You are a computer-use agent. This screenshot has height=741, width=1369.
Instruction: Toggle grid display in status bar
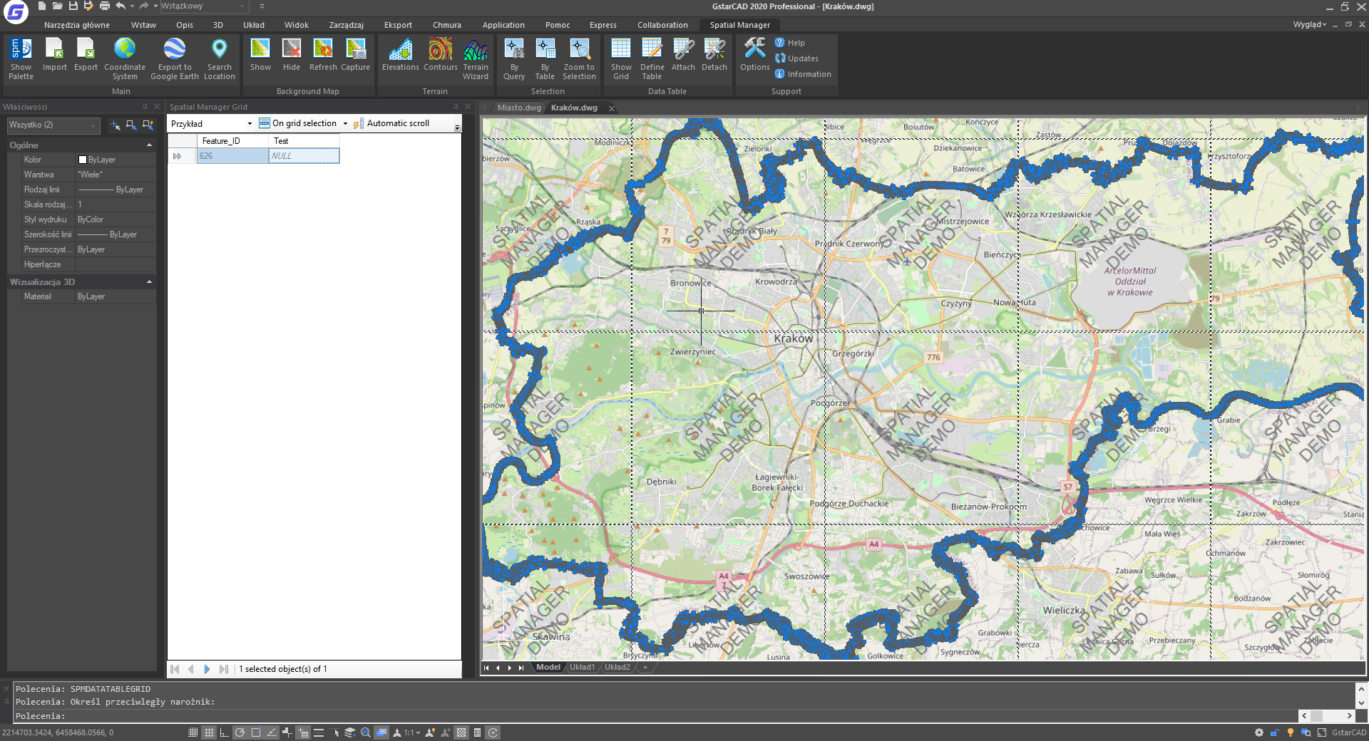tap(209, 732)
